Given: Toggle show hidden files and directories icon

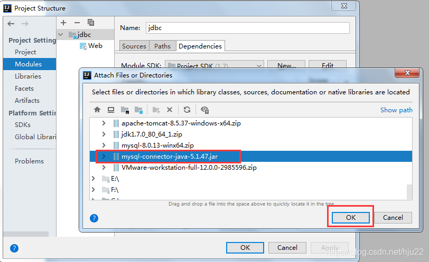Looking at the screenshot, I should [x=205, y=110].
